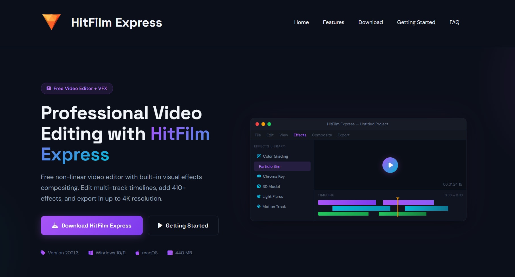Click the storage drive icon next to 440 MB
The width and height of the screenshot is (515, 277).
[170, 253]
